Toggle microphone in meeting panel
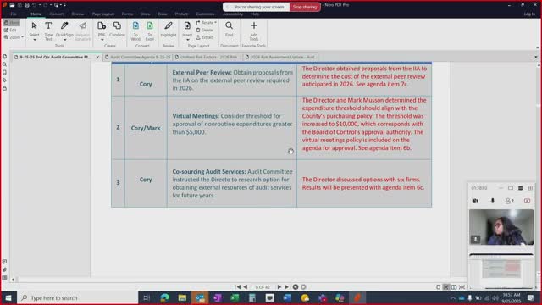The image size is (542, 305). click(493, 201)
